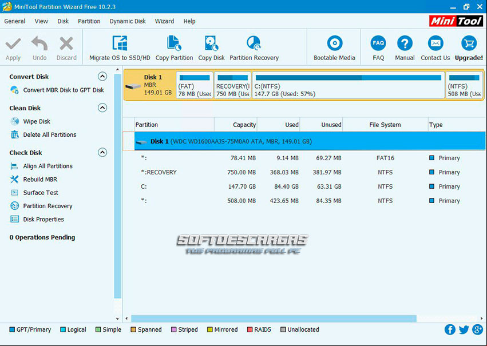Click the Upgrade! shopping cart icon

(469, 43)
